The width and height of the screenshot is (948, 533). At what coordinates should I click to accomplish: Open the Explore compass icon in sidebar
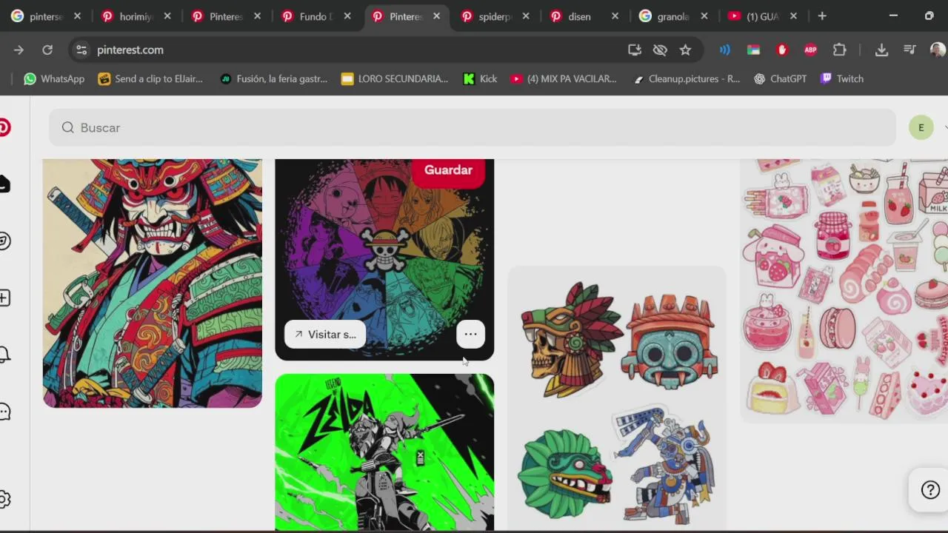4,241
